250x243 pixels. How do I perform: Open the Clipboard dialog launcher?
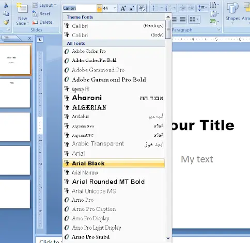tap(8, 29)
